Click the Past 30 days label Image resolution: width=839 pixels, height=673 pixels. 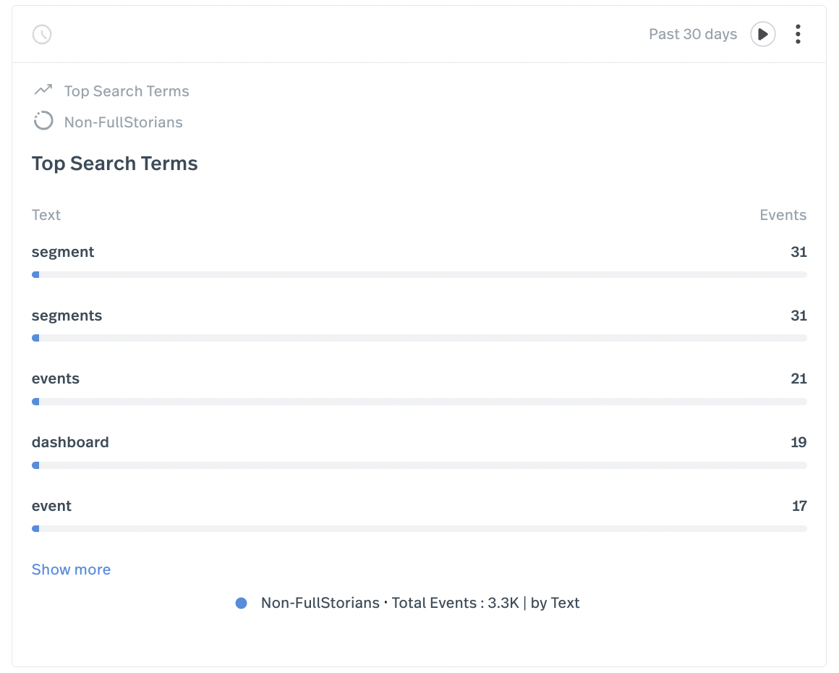pyautogui.click(x=693, y=34)
